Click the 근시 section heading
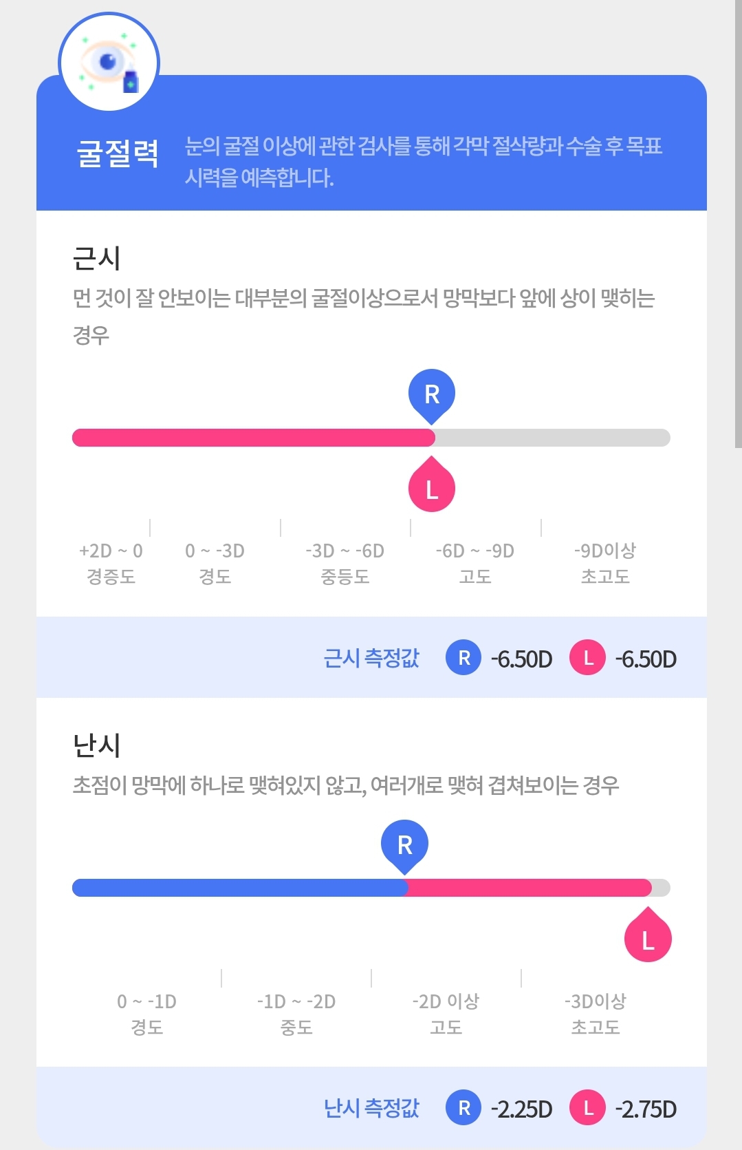This screenshot has width=742, height=1150. tap(97, 259)
